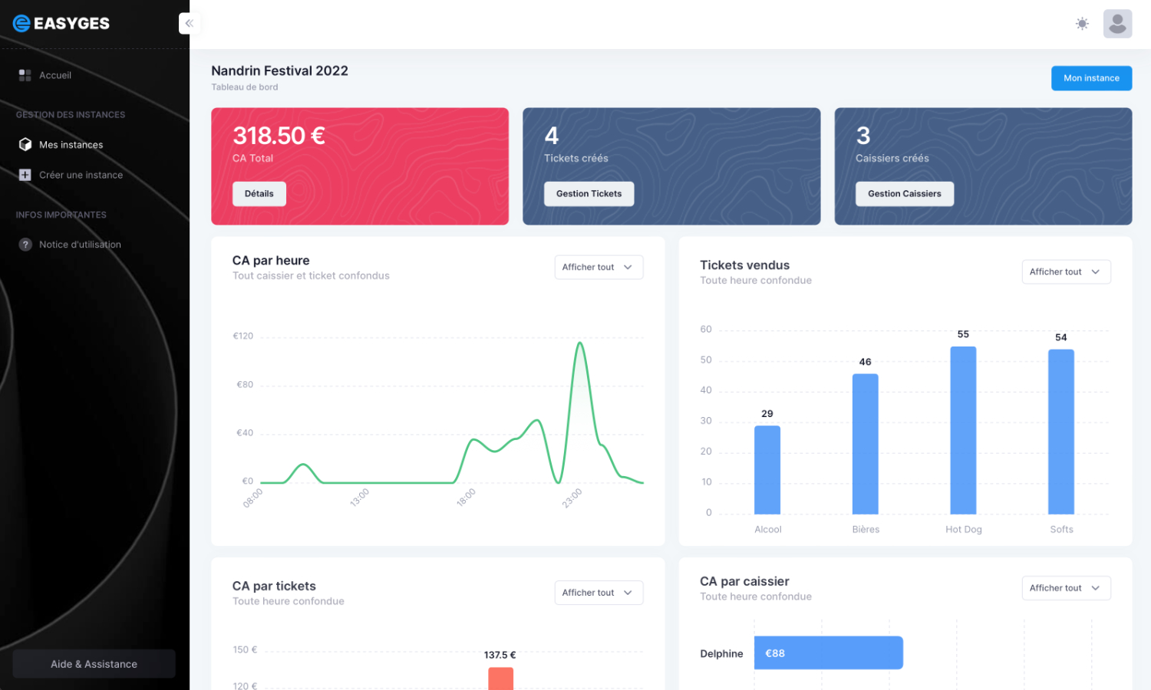The width and height of the screenshot is (1151, 690).
Task: Click the Tableau de bord subtitle
Action: tap(245, 87)
